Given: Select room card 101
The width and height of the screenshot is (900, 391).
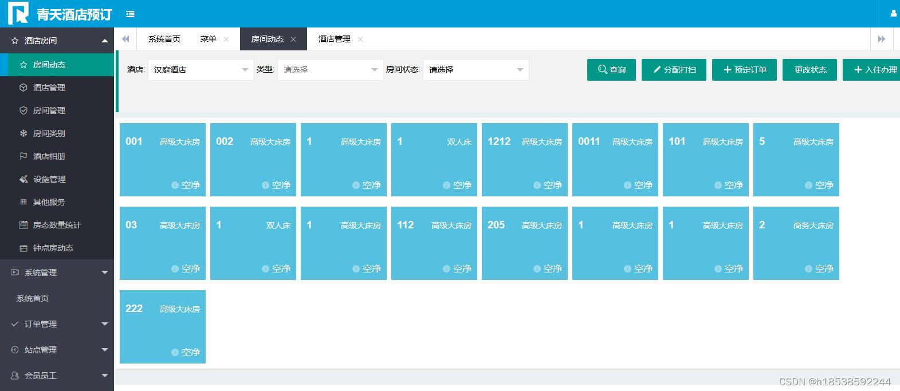Looking at the screenshot, I should point(706,160).
